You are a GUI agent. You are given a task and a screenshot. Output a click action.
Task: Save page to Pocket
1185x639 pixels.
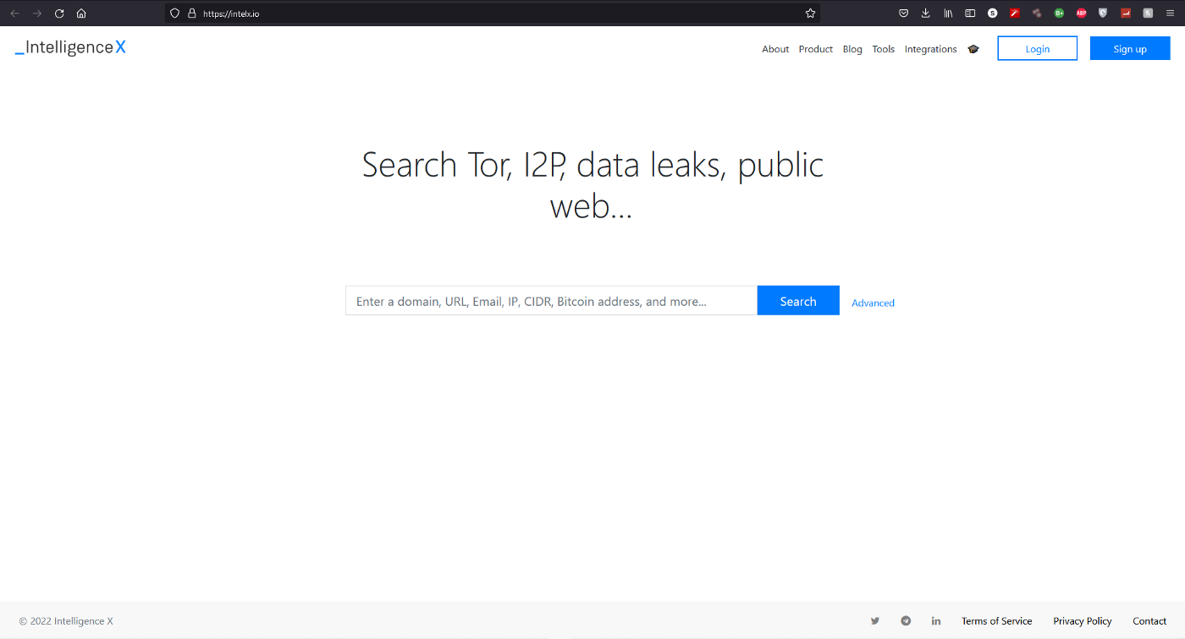904,14
